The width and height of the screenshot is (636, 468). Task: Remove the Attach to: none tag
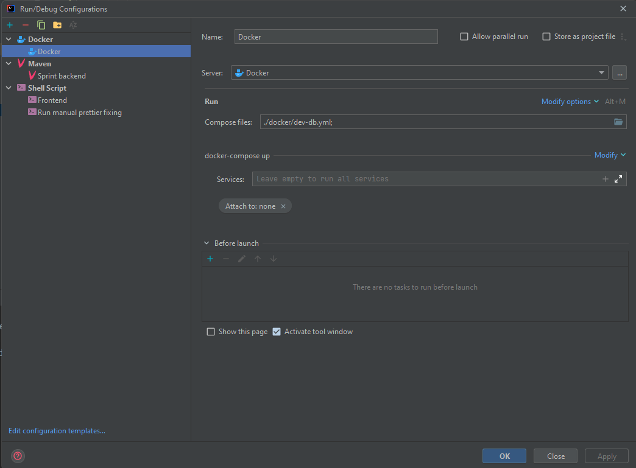[x=283, y=206]
